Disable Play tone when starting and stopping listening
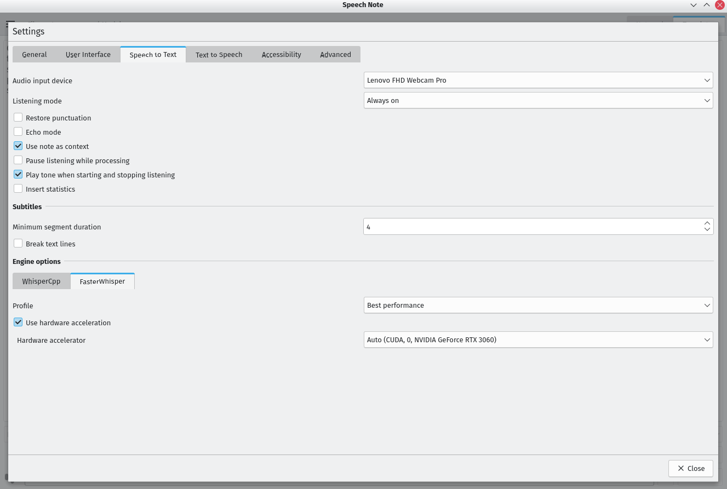 coord(18,174)
